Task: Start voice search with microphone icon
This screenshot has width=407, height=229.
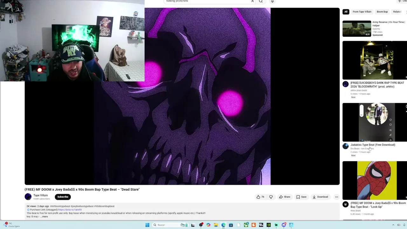Action: pos(272,1)
